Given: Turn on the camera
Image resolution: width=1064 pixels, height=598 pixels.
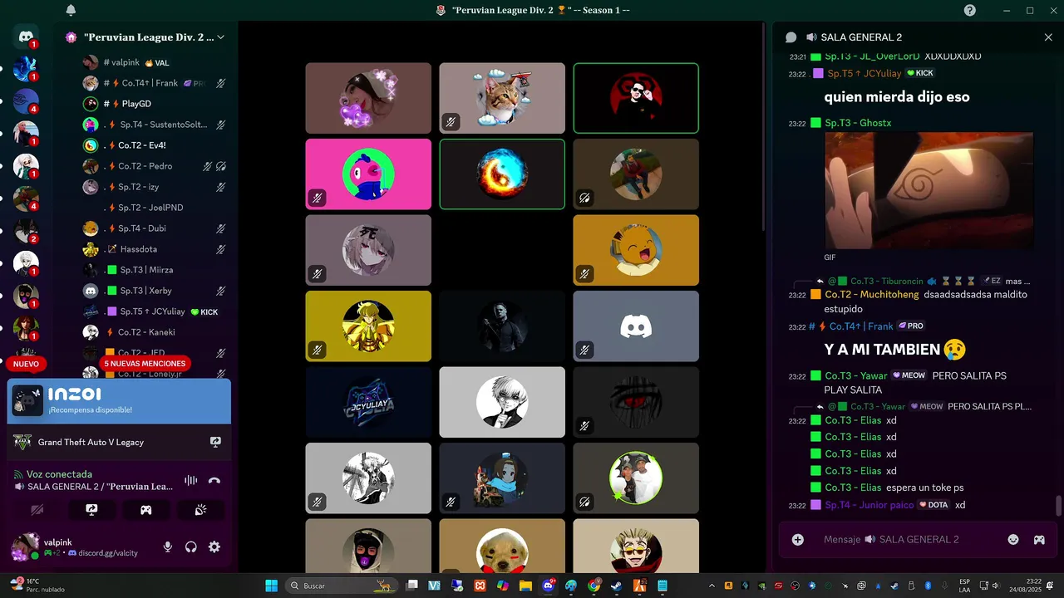Looking at the screenshot, I should (37, 510).
